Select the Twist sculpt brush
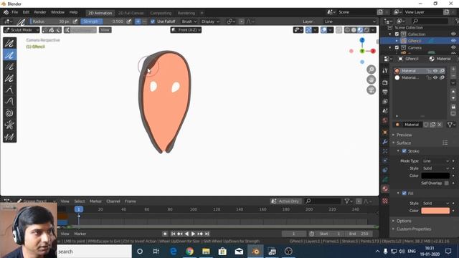The height and width of the screenshot is (258, 459). pos(9,113)
